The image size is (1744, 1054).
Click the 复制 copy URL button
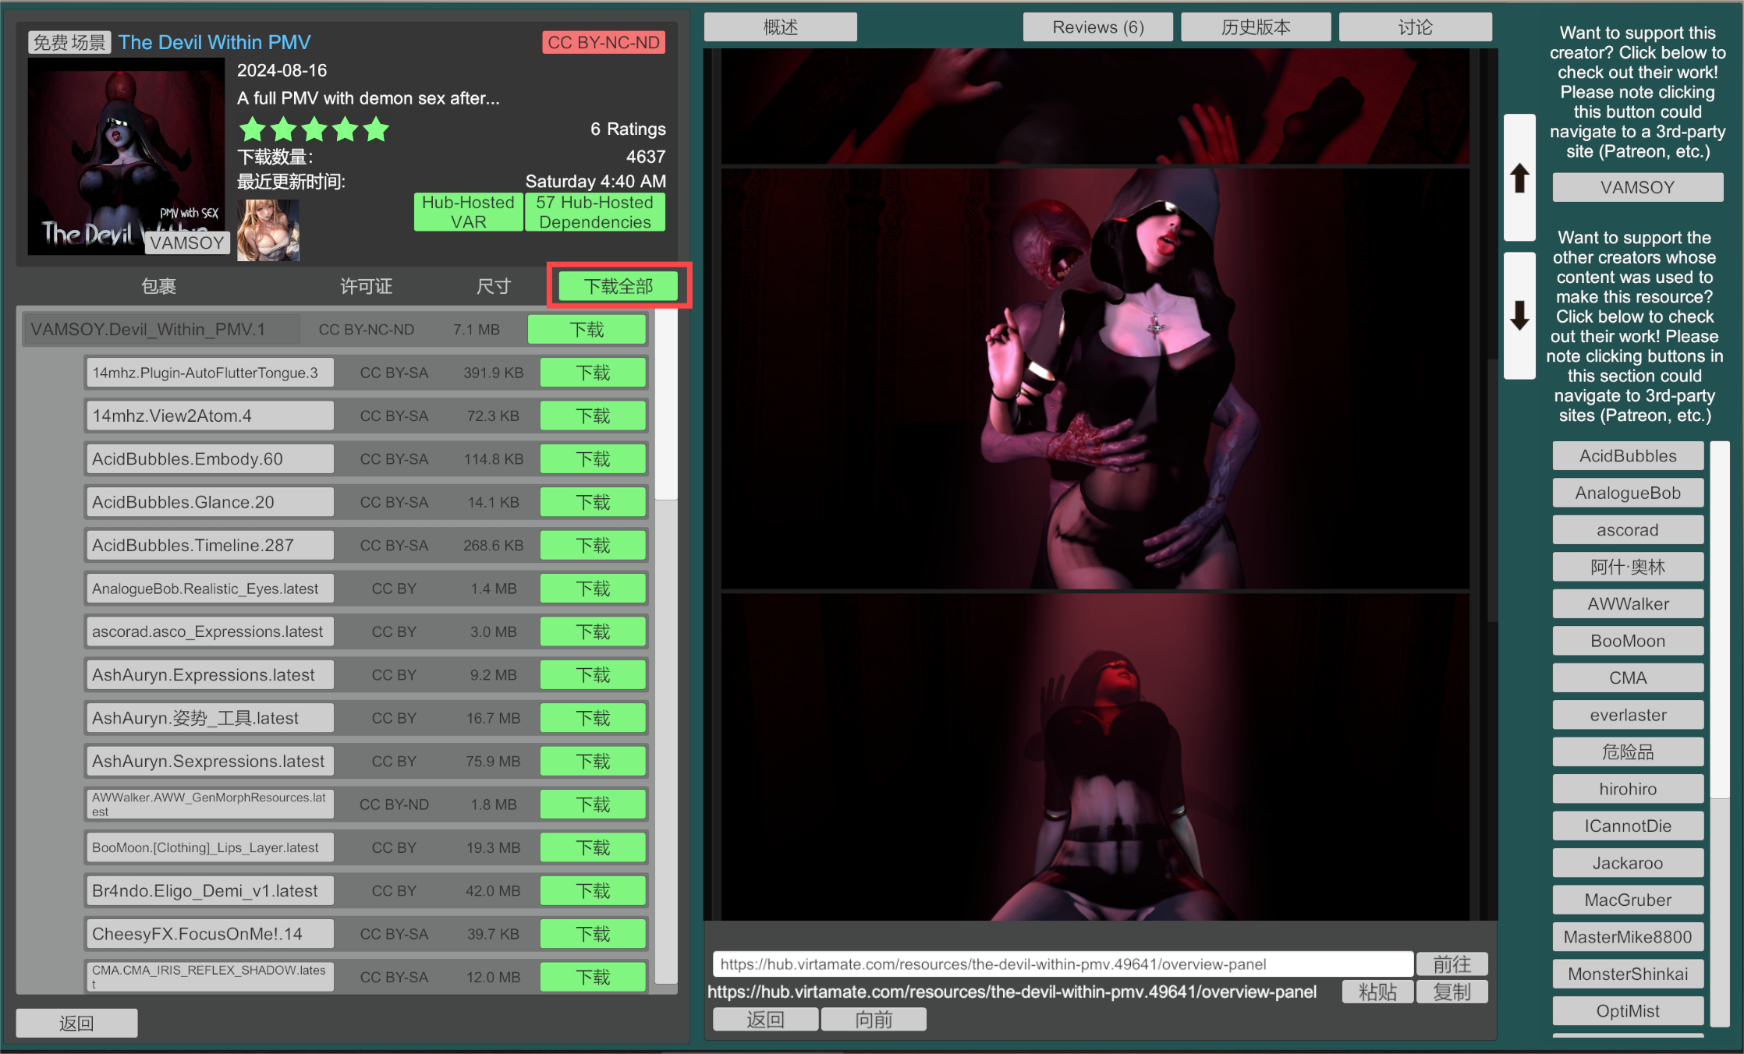(1452, 992)
